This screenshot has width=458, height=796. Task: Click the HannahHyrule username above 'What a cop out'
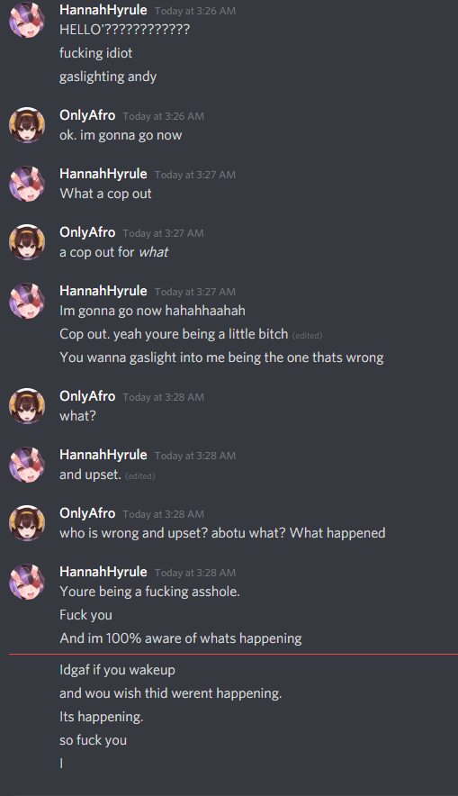tap(103, 174)
